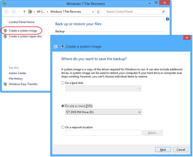
Task: Select 'On a hard disk' radio button
Action: [x=63, y=83]
